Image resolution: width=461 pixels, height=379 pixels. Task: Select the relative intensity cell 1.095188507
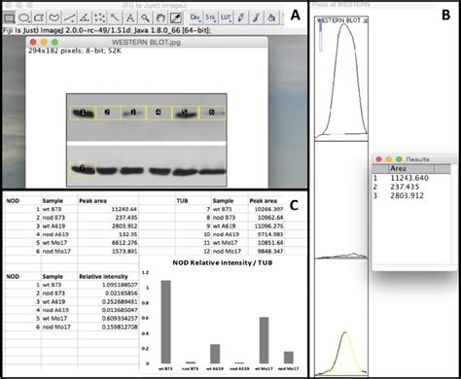pos(108,285)
